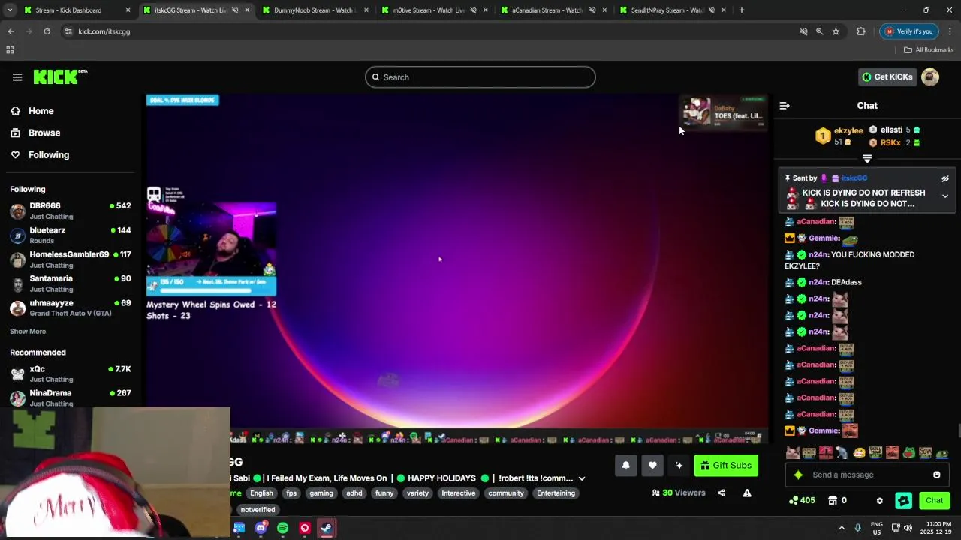The width and height of the screenshot is (961, 540).
Task: Open chat settings gear icon
Action: pos(880,500)
